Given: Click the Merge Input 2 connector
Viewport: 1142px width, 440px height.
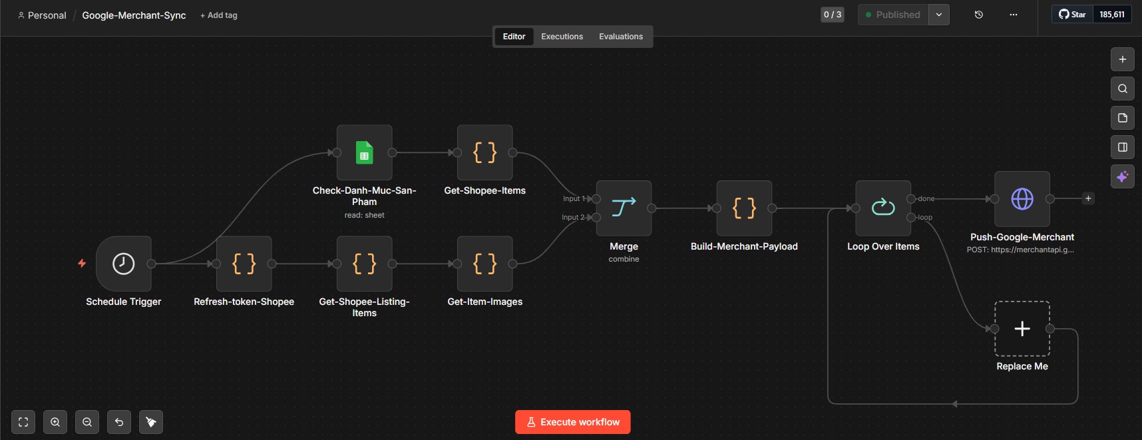Looking at the screenshot, I should coord(596,218).
